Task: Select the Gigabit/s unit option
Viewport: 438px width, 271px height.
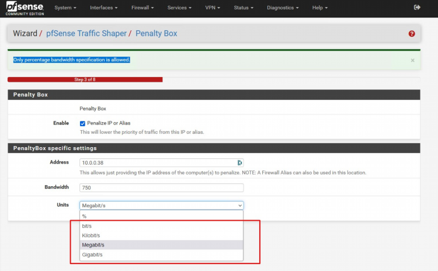Action: 161,255
